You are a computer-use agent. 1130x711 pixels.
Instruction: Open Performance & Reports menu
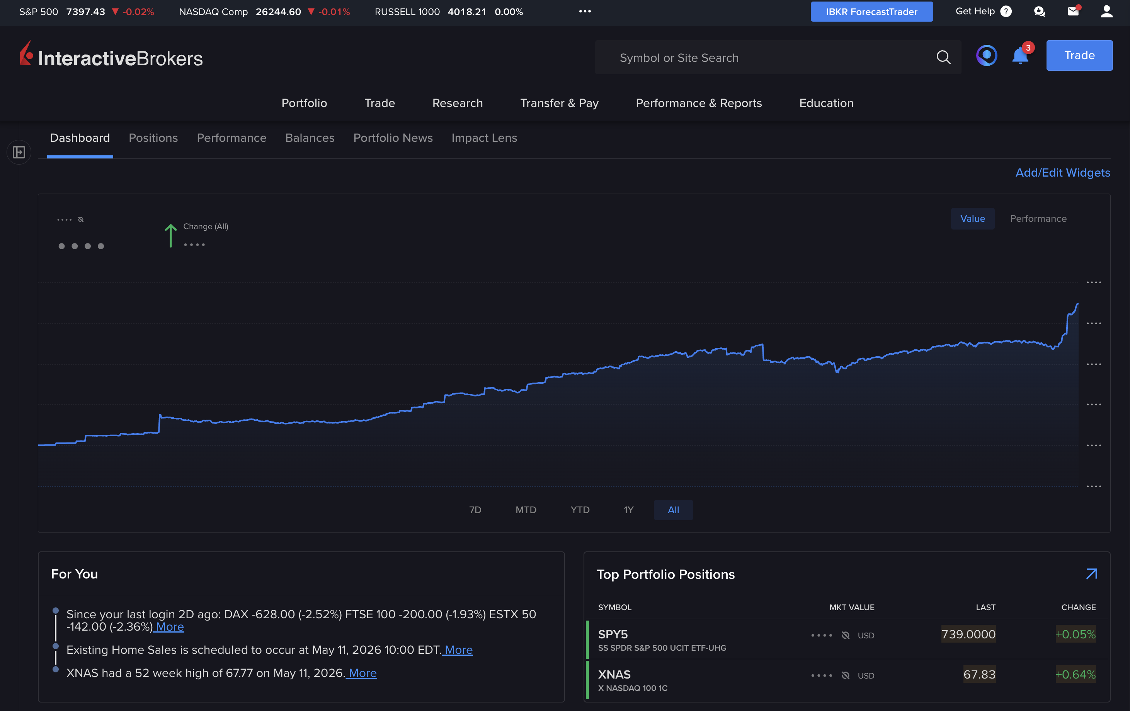click(x=699, y=103)
